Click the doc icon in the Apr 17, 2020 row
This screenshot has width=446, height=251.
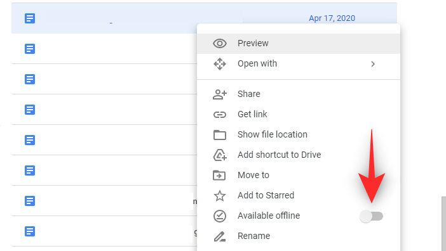30,18
